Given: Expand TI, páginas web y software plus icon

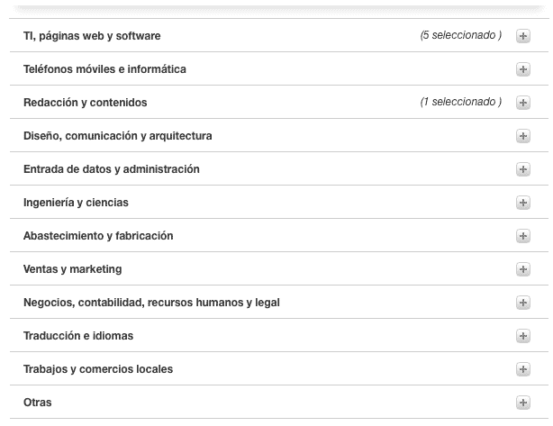Looking at the screenshot, I should 523,36.
